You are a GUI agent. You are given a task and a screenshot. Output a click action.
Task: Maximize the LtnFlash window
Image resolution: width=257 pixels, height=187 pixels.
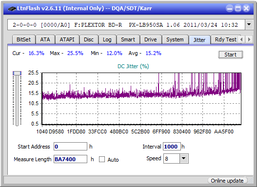click(238, 8)
